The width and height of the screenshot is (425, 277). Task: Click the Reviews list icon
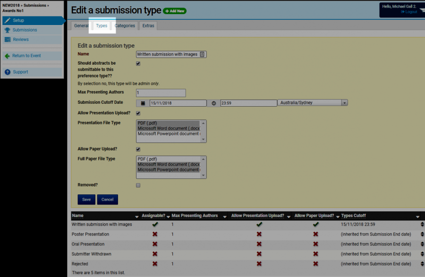click(x=7, y=40)
